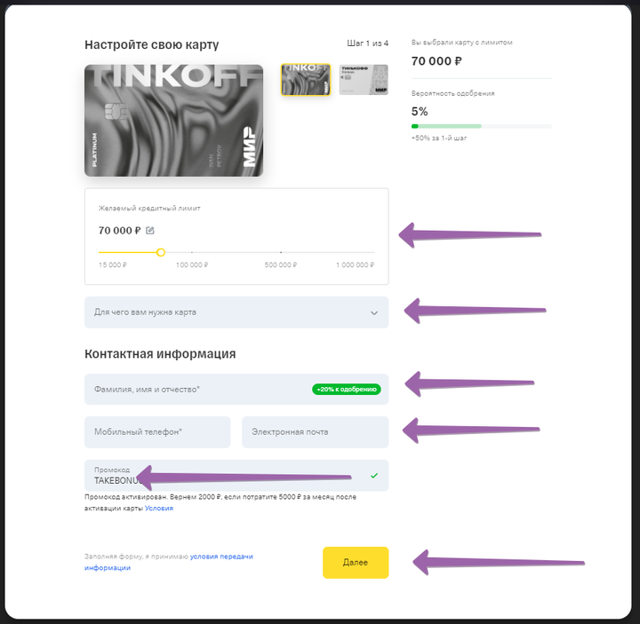This screenshot has height=624, width=640.
Task: Open the 'Условия' promo terms link
Action: click(x=159, y=509)
